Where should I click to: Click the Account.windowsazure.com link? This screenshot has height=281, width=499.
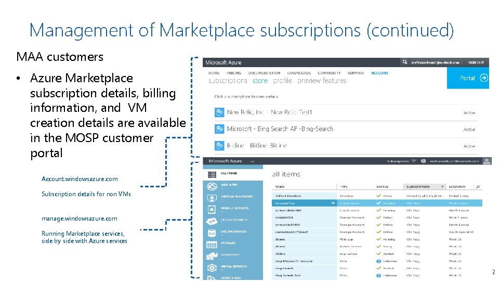click(80, 179)
